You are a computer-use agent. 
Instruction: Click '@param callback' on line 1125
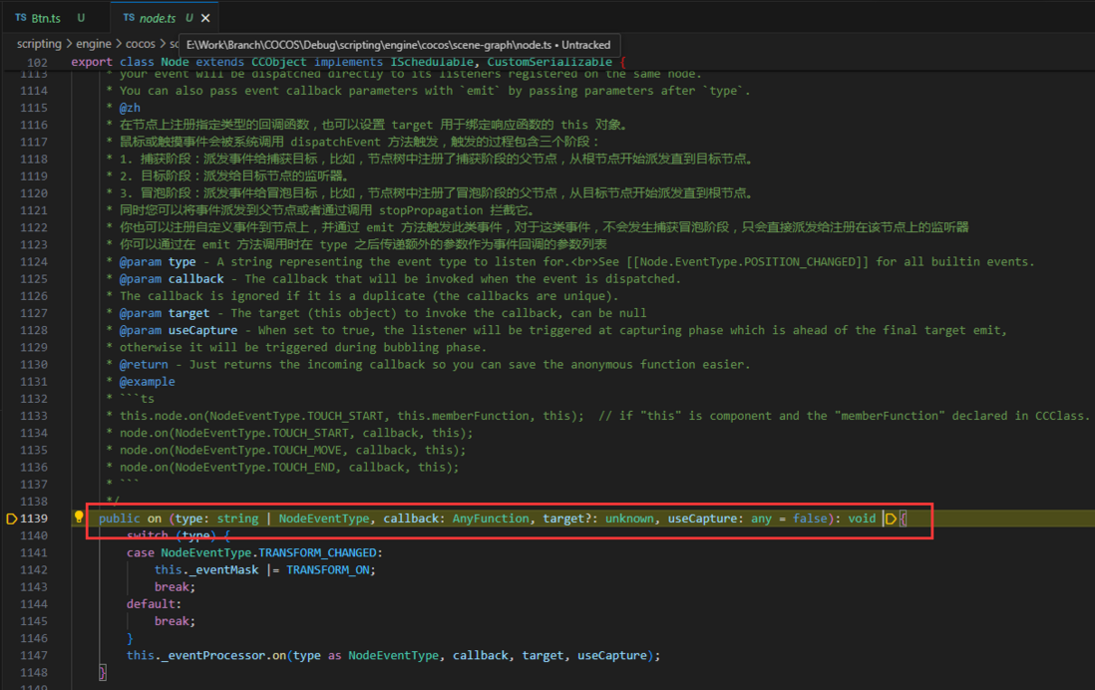[172, 279]
